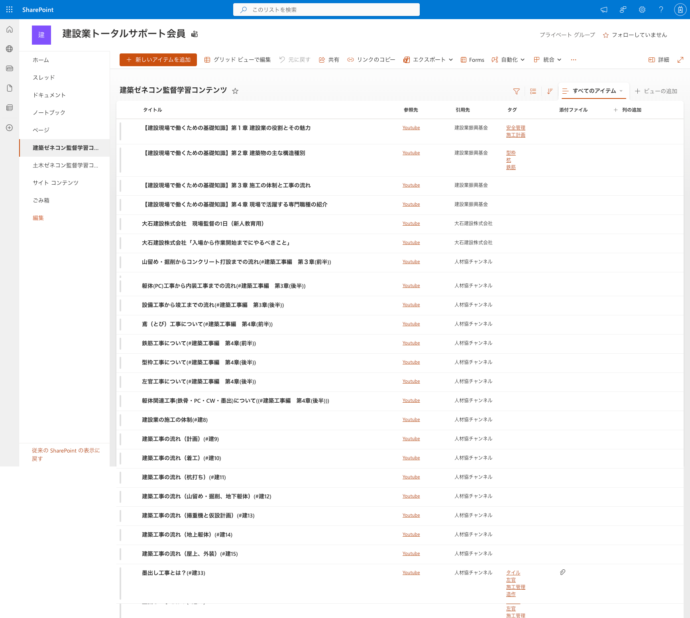
Task: Favorite the list with the star icon
Action: tap(235, 91)
